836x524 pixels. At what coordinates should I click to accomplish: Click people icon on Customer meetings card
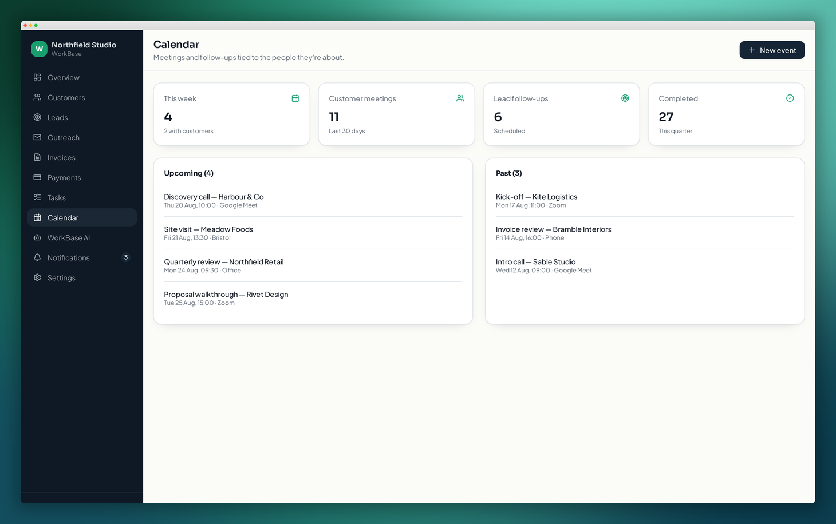tap(460, 98)
